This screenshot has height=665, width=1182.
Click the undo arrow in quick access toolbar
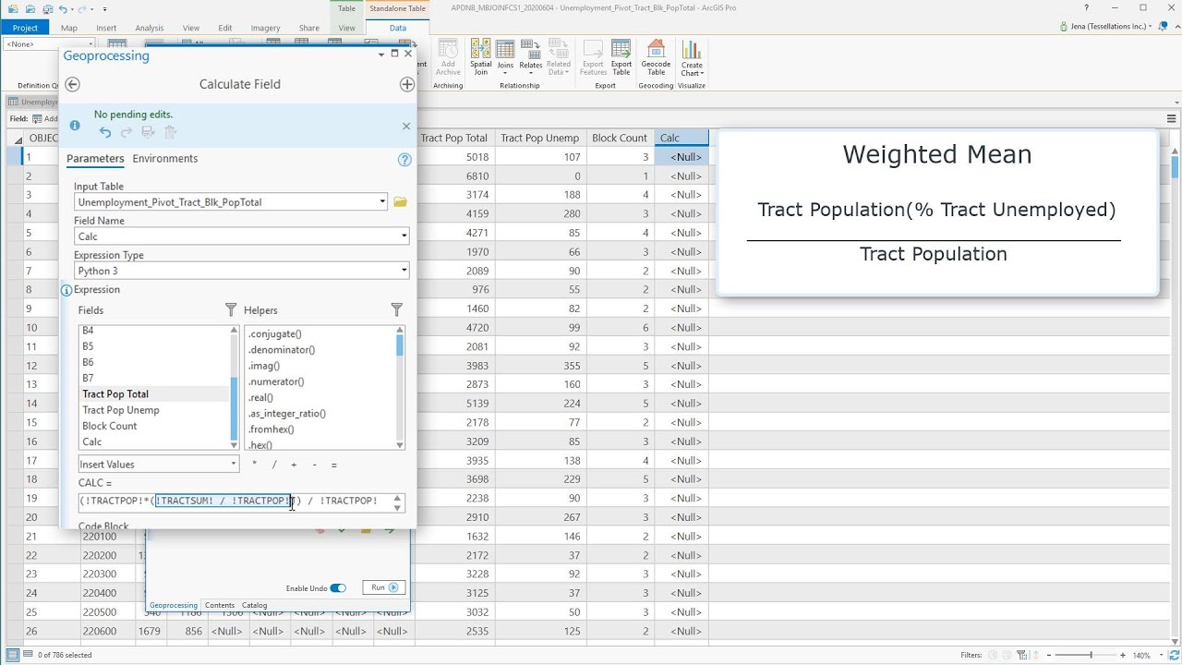pyautogui.click(x=63, y=8)
